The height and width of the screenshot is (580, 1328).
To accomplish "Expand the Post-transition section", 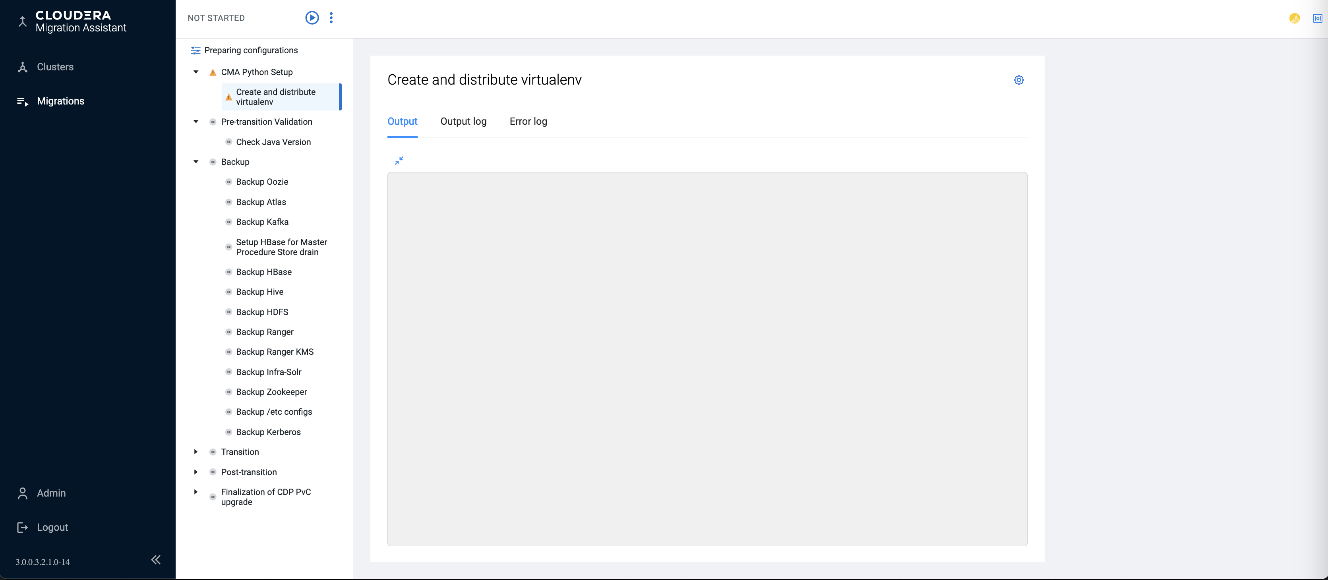I will pos(196,472).
